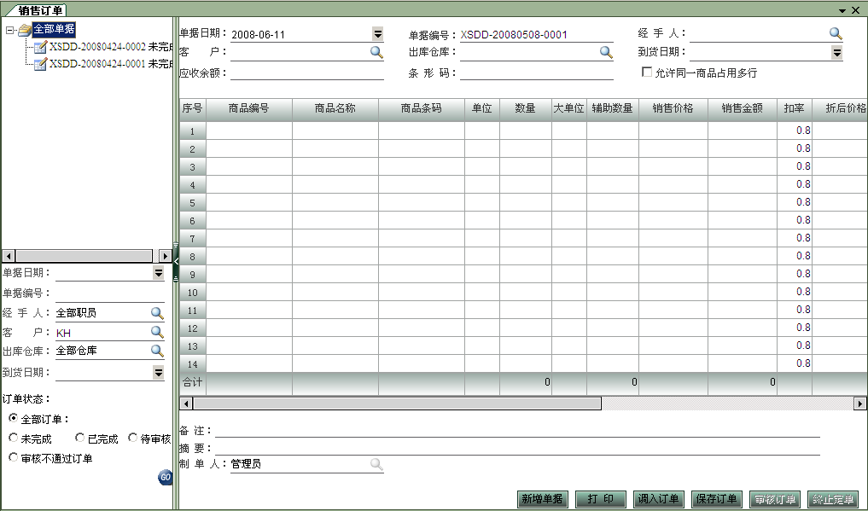Collapse the 全部单据 tree node
This screenshot has height=511, width=868.
coord(9,30)
